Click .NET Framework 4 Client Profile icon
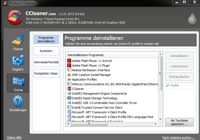200x140 pixels. (x=69, y=112)
